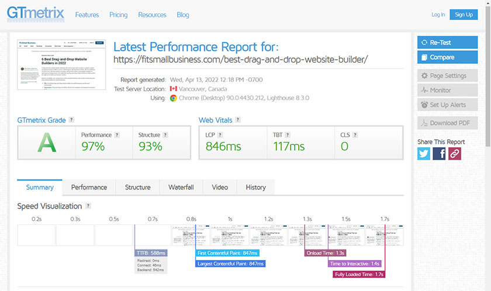
Task: Copy the report link icon
Action: pyautogui.click(x=454, y=154)
